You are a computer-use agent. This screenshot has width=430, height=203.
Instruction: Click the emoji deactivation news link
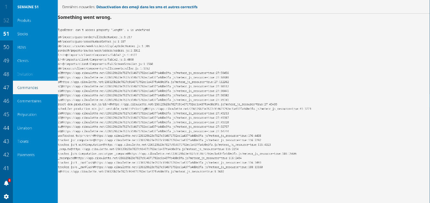click(x=147, y=7)
